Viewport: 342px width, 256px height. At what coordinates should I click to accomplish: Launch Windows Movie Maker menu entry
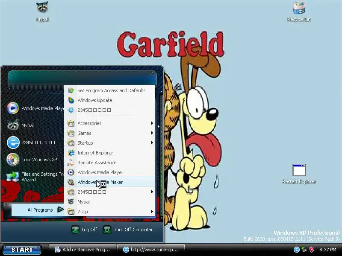point(110,182)
